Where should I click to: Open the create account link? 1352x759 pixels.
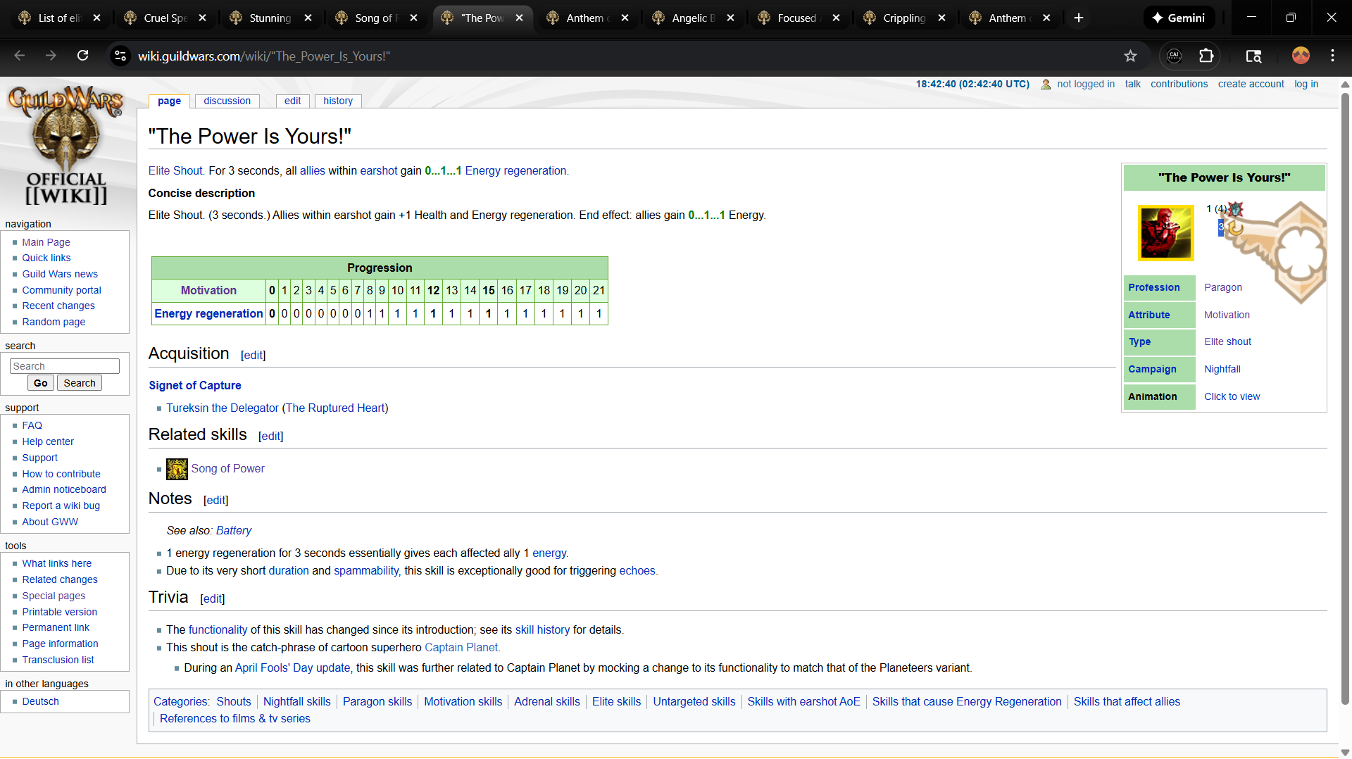1251,84
